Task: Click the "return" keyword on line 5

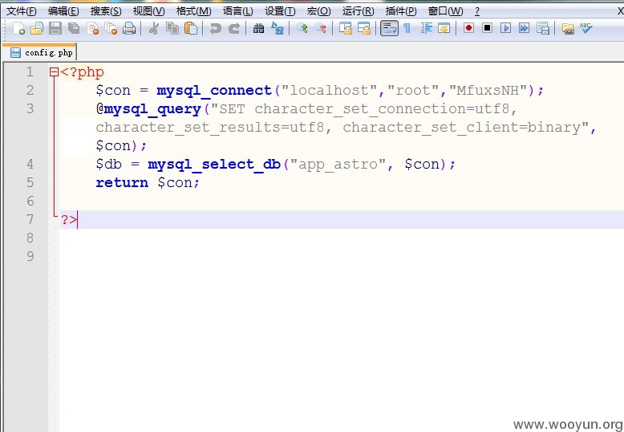Action: click(122, 182)
